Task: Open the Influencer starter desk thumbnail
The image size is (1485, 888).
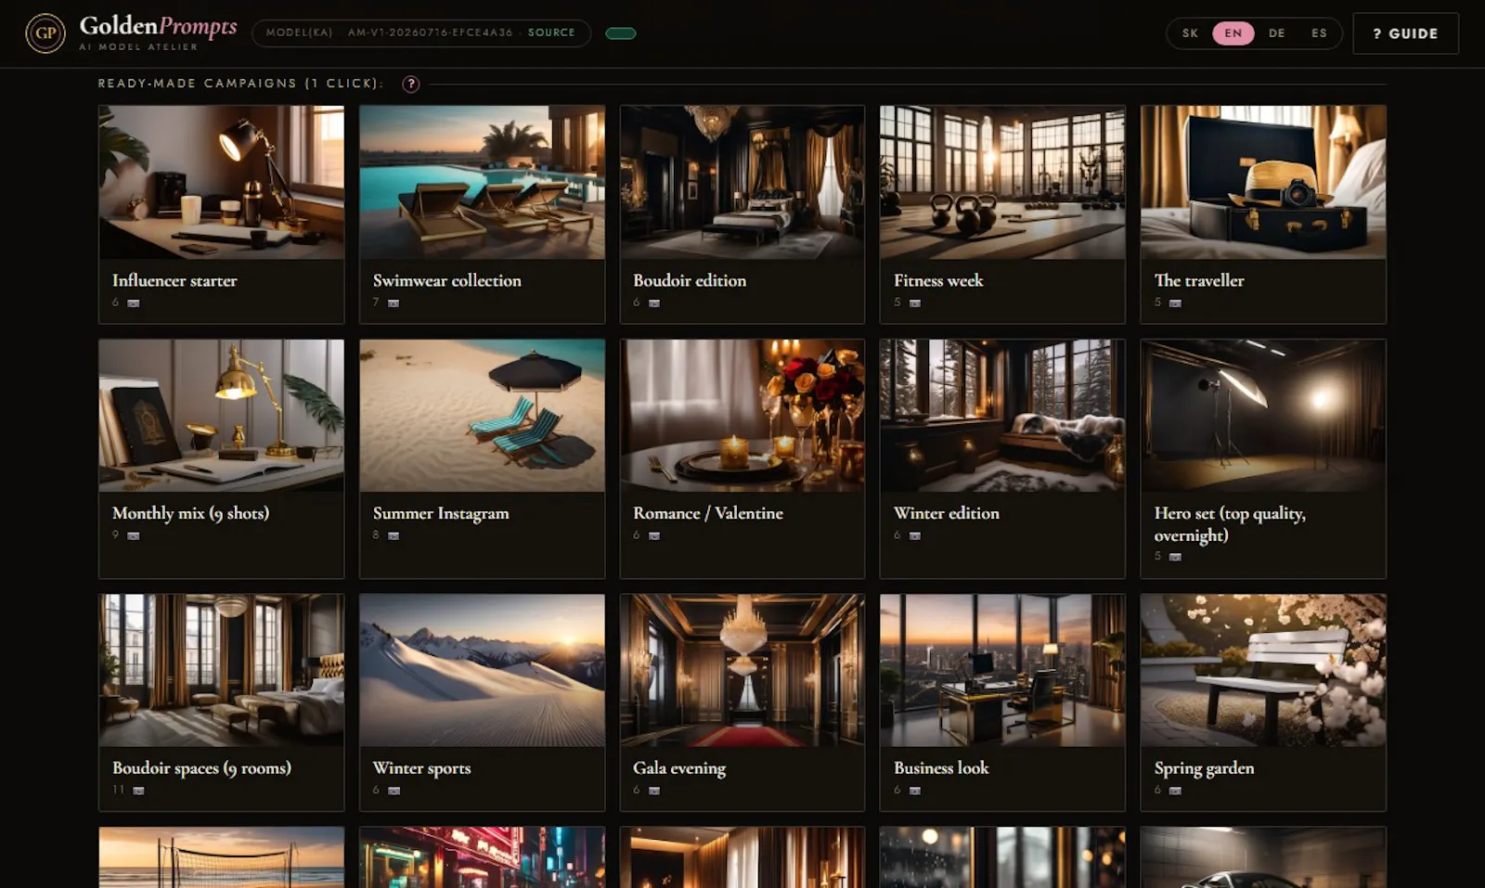Action: 221,182
